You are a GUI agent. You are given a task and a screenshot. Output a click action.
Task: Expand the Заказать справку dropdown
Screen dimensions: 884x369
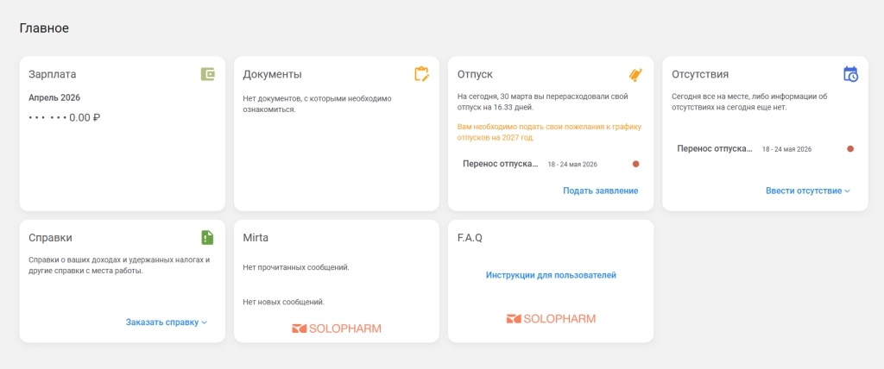167,322
